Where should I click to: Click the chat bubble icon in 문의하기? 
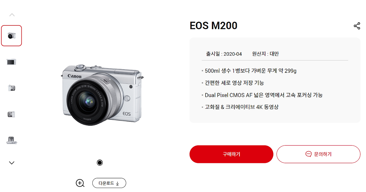309,154
